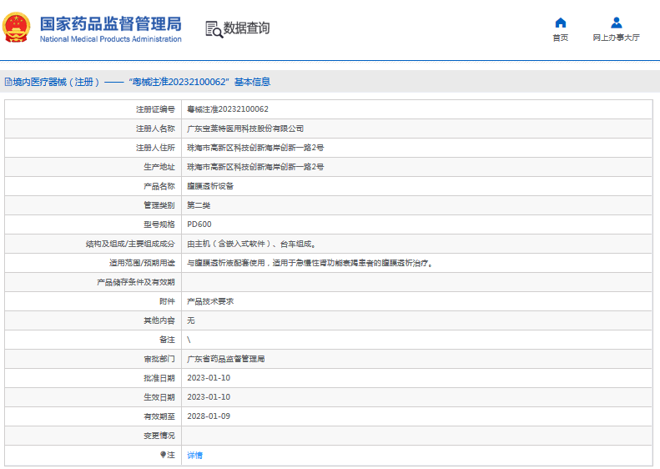Click the 备注 row label

(x=167, y=340)
